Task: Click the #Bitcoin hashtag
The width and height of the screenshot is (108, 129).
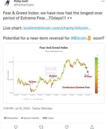Action: [x=79, y=38]
